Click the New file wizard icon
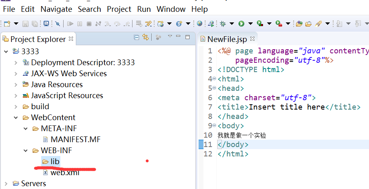Screen dimensions: 369x189 [x=7, y=24]
